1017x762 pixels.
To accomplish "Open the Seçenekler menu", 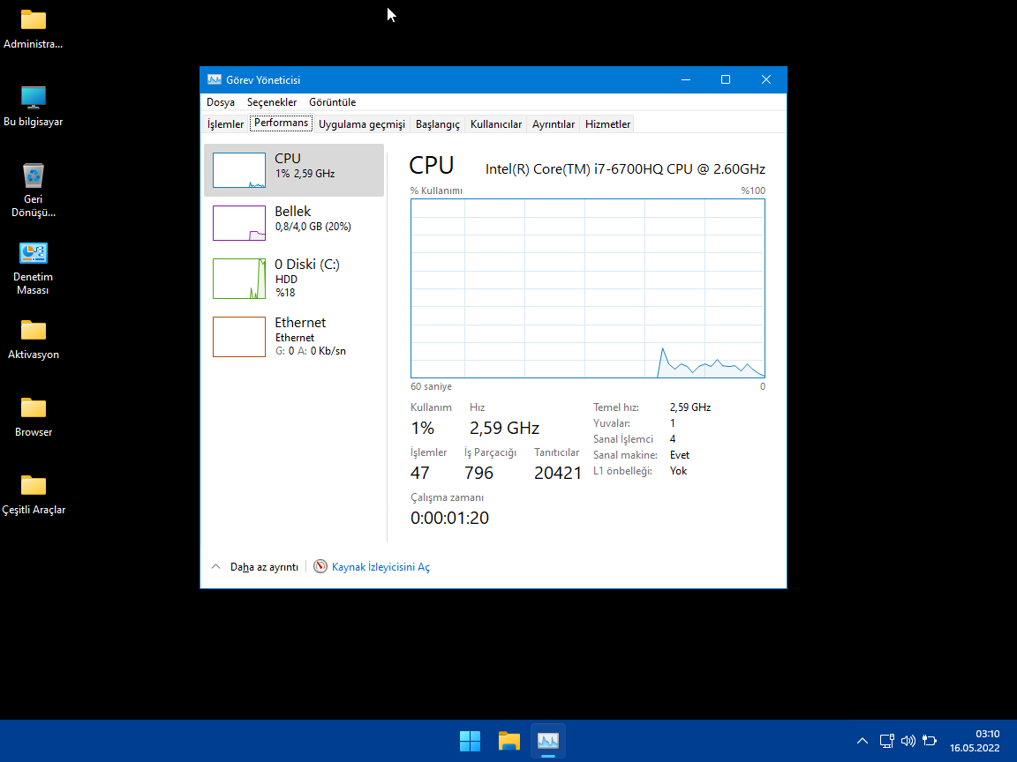I will [272, 102].
